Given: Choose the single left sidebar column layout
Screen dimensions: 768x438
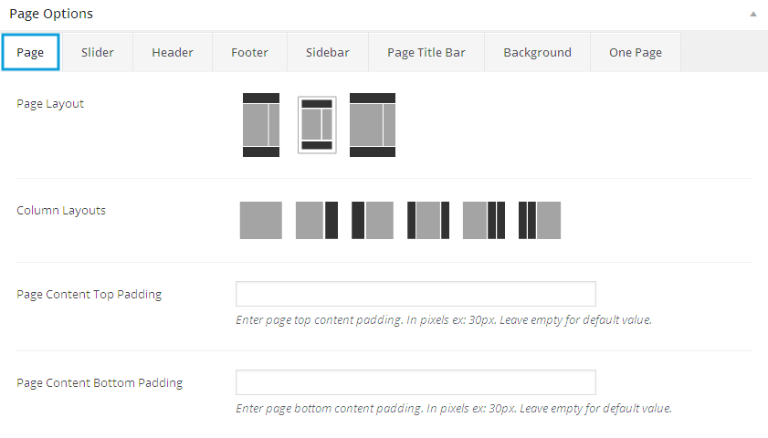Looking at the screenshot, I should [x=373, y=220].
